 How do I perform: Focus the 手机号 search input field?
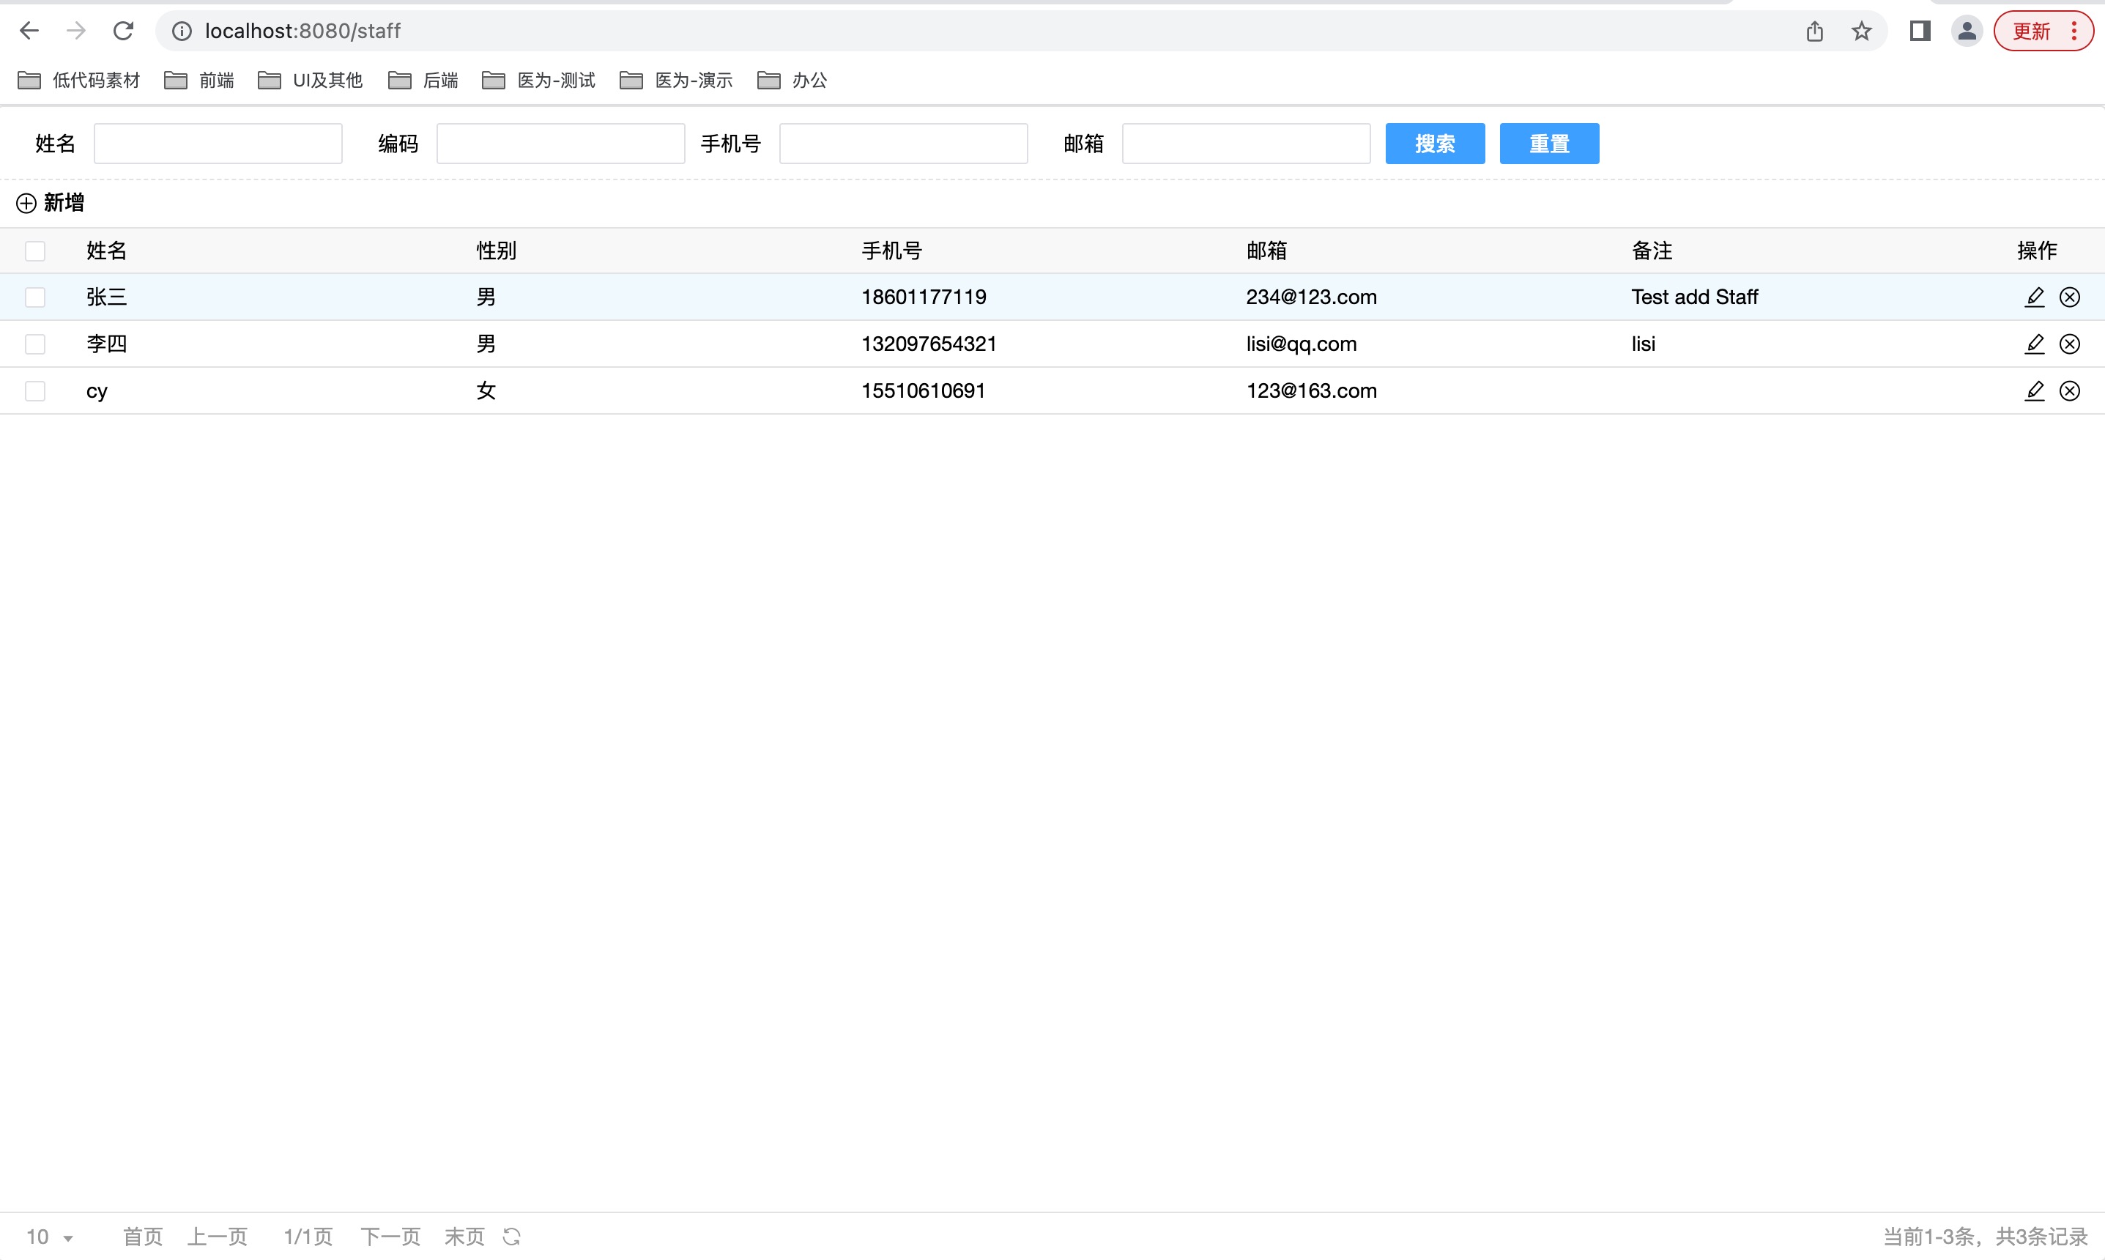tap(903, 144)
